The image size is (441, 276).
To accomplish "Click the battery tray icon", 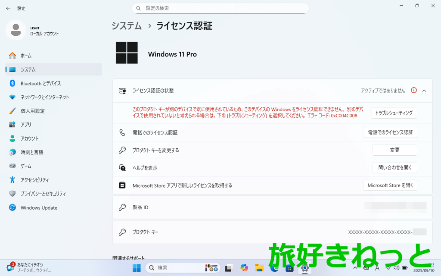I will pos(405,268).
